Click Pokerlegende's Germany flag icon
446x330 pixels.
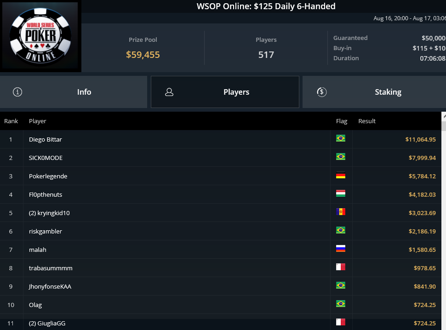340,175
